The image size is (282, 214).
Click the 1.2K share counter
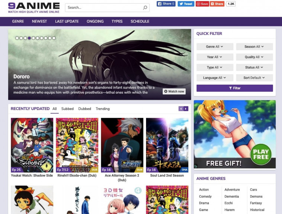231,4
